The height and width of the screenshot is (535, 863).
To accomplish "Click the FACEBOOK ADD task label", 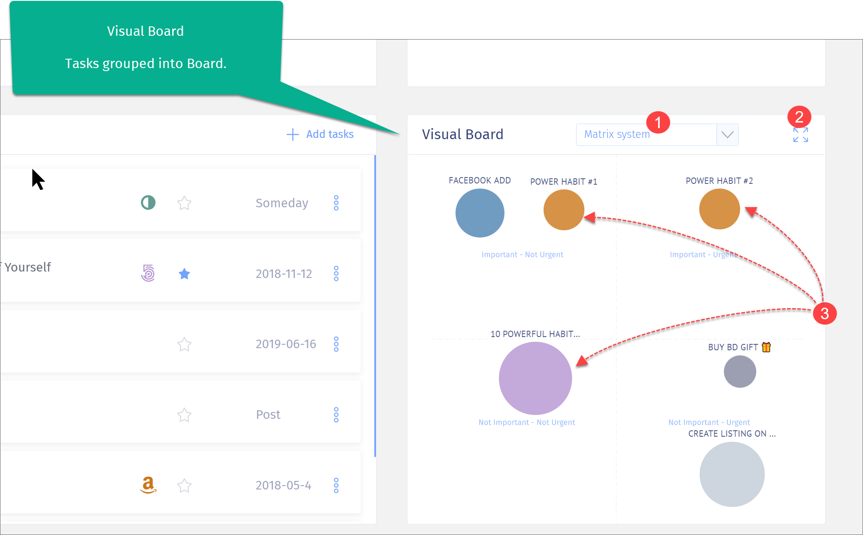I will [480, 180].
